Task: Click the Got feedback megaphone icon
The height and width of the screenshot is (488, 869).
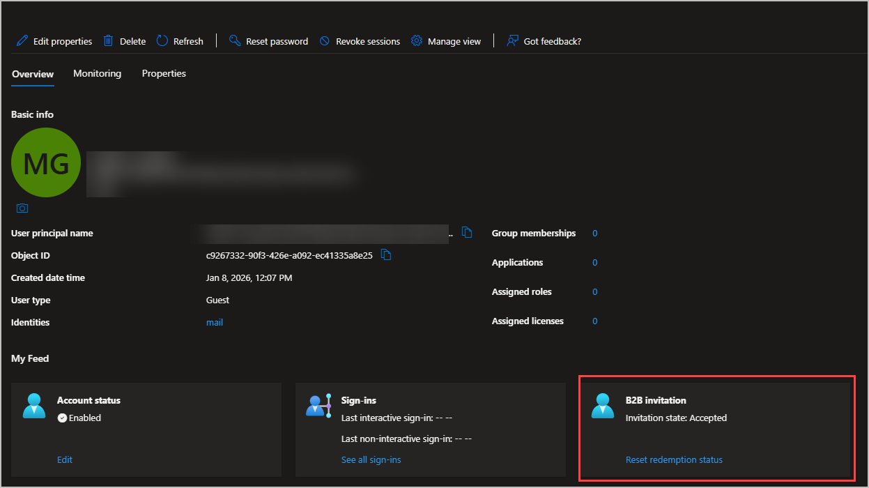Action: click(513, 40)
